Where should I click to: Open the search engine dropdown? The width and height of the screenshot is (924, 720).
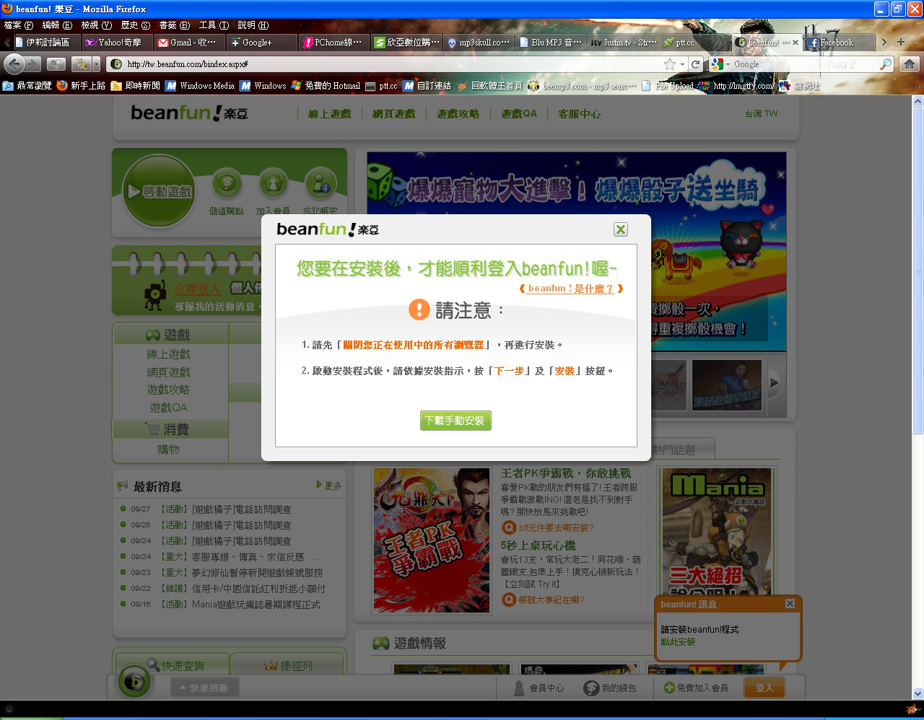pyautogui.click(x=720, y=64)
